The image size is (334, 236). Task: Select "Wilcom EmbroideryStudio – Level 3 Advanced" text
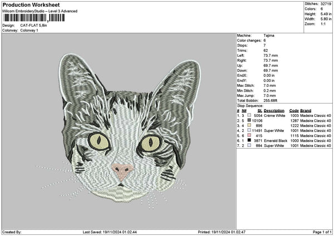click(x=40, y=11)
